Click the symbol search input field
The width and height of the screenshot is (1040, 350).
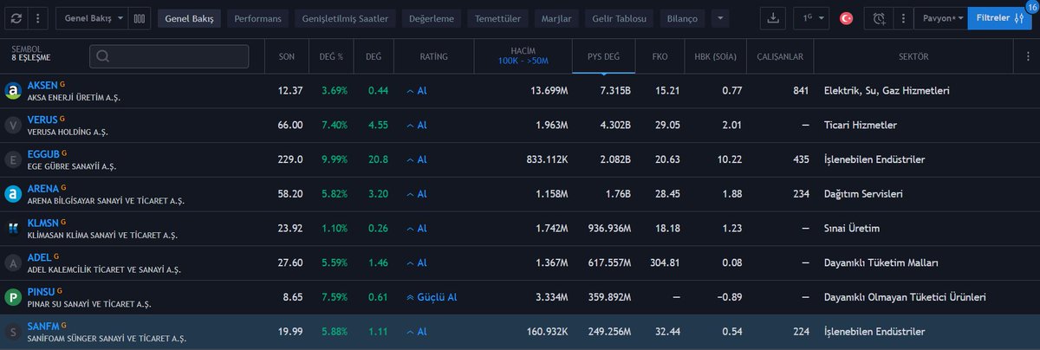(169, 56)
